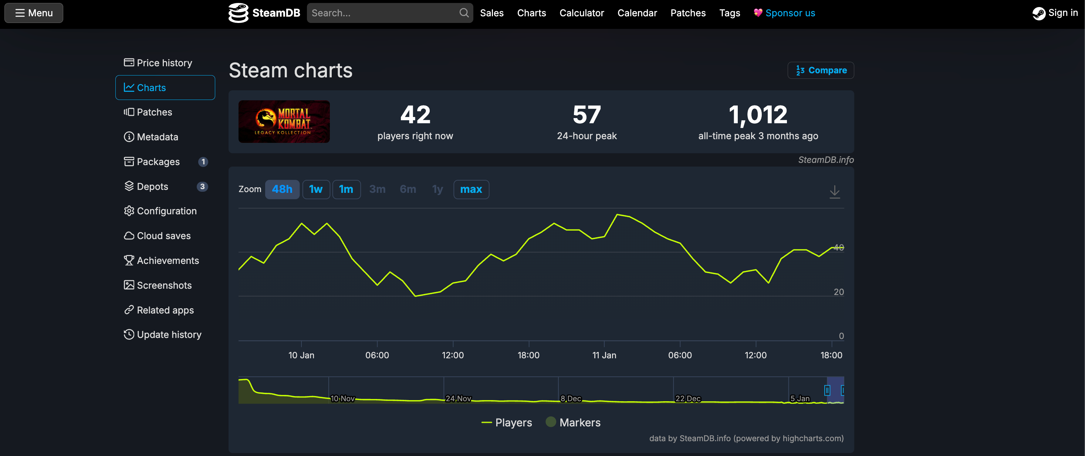Click the chart download arrow icon

834,192
